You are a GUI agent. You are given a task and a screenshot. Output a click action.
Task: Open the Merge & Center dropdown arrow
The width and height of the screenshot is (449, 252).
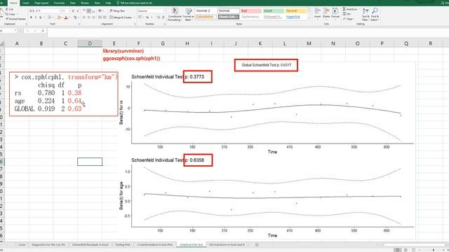(134, 17)
